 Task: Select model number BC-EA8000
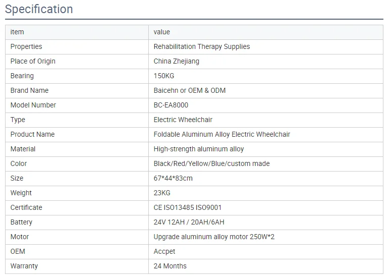(171, 105)
